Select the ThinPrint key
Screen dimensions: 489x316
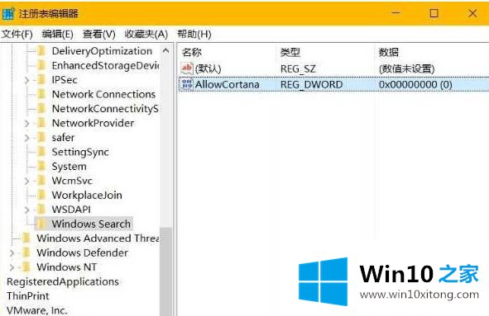[28, 295]
